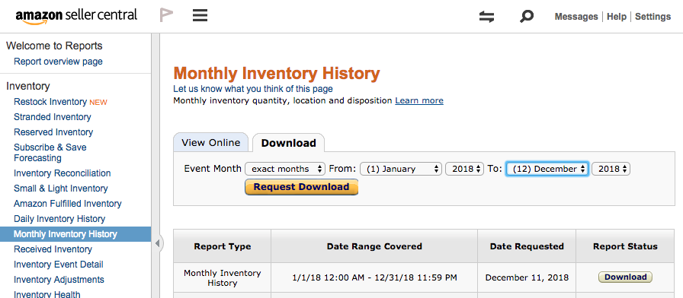Go to Daily Inventory History report
Image resolution: width=683 pixels, height=298 pixels.
click(x=59, y=219)
